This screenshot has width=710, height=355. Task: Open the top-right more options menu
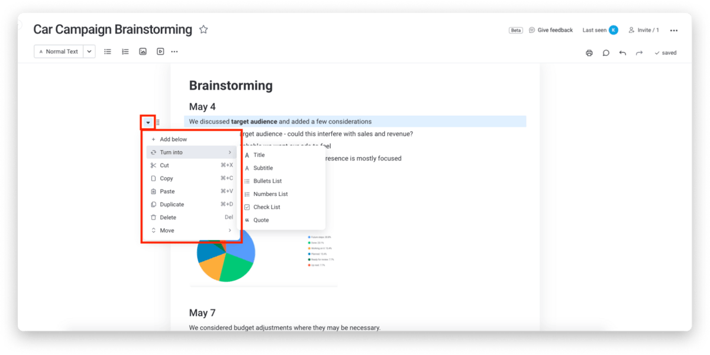tap(673, 31)
